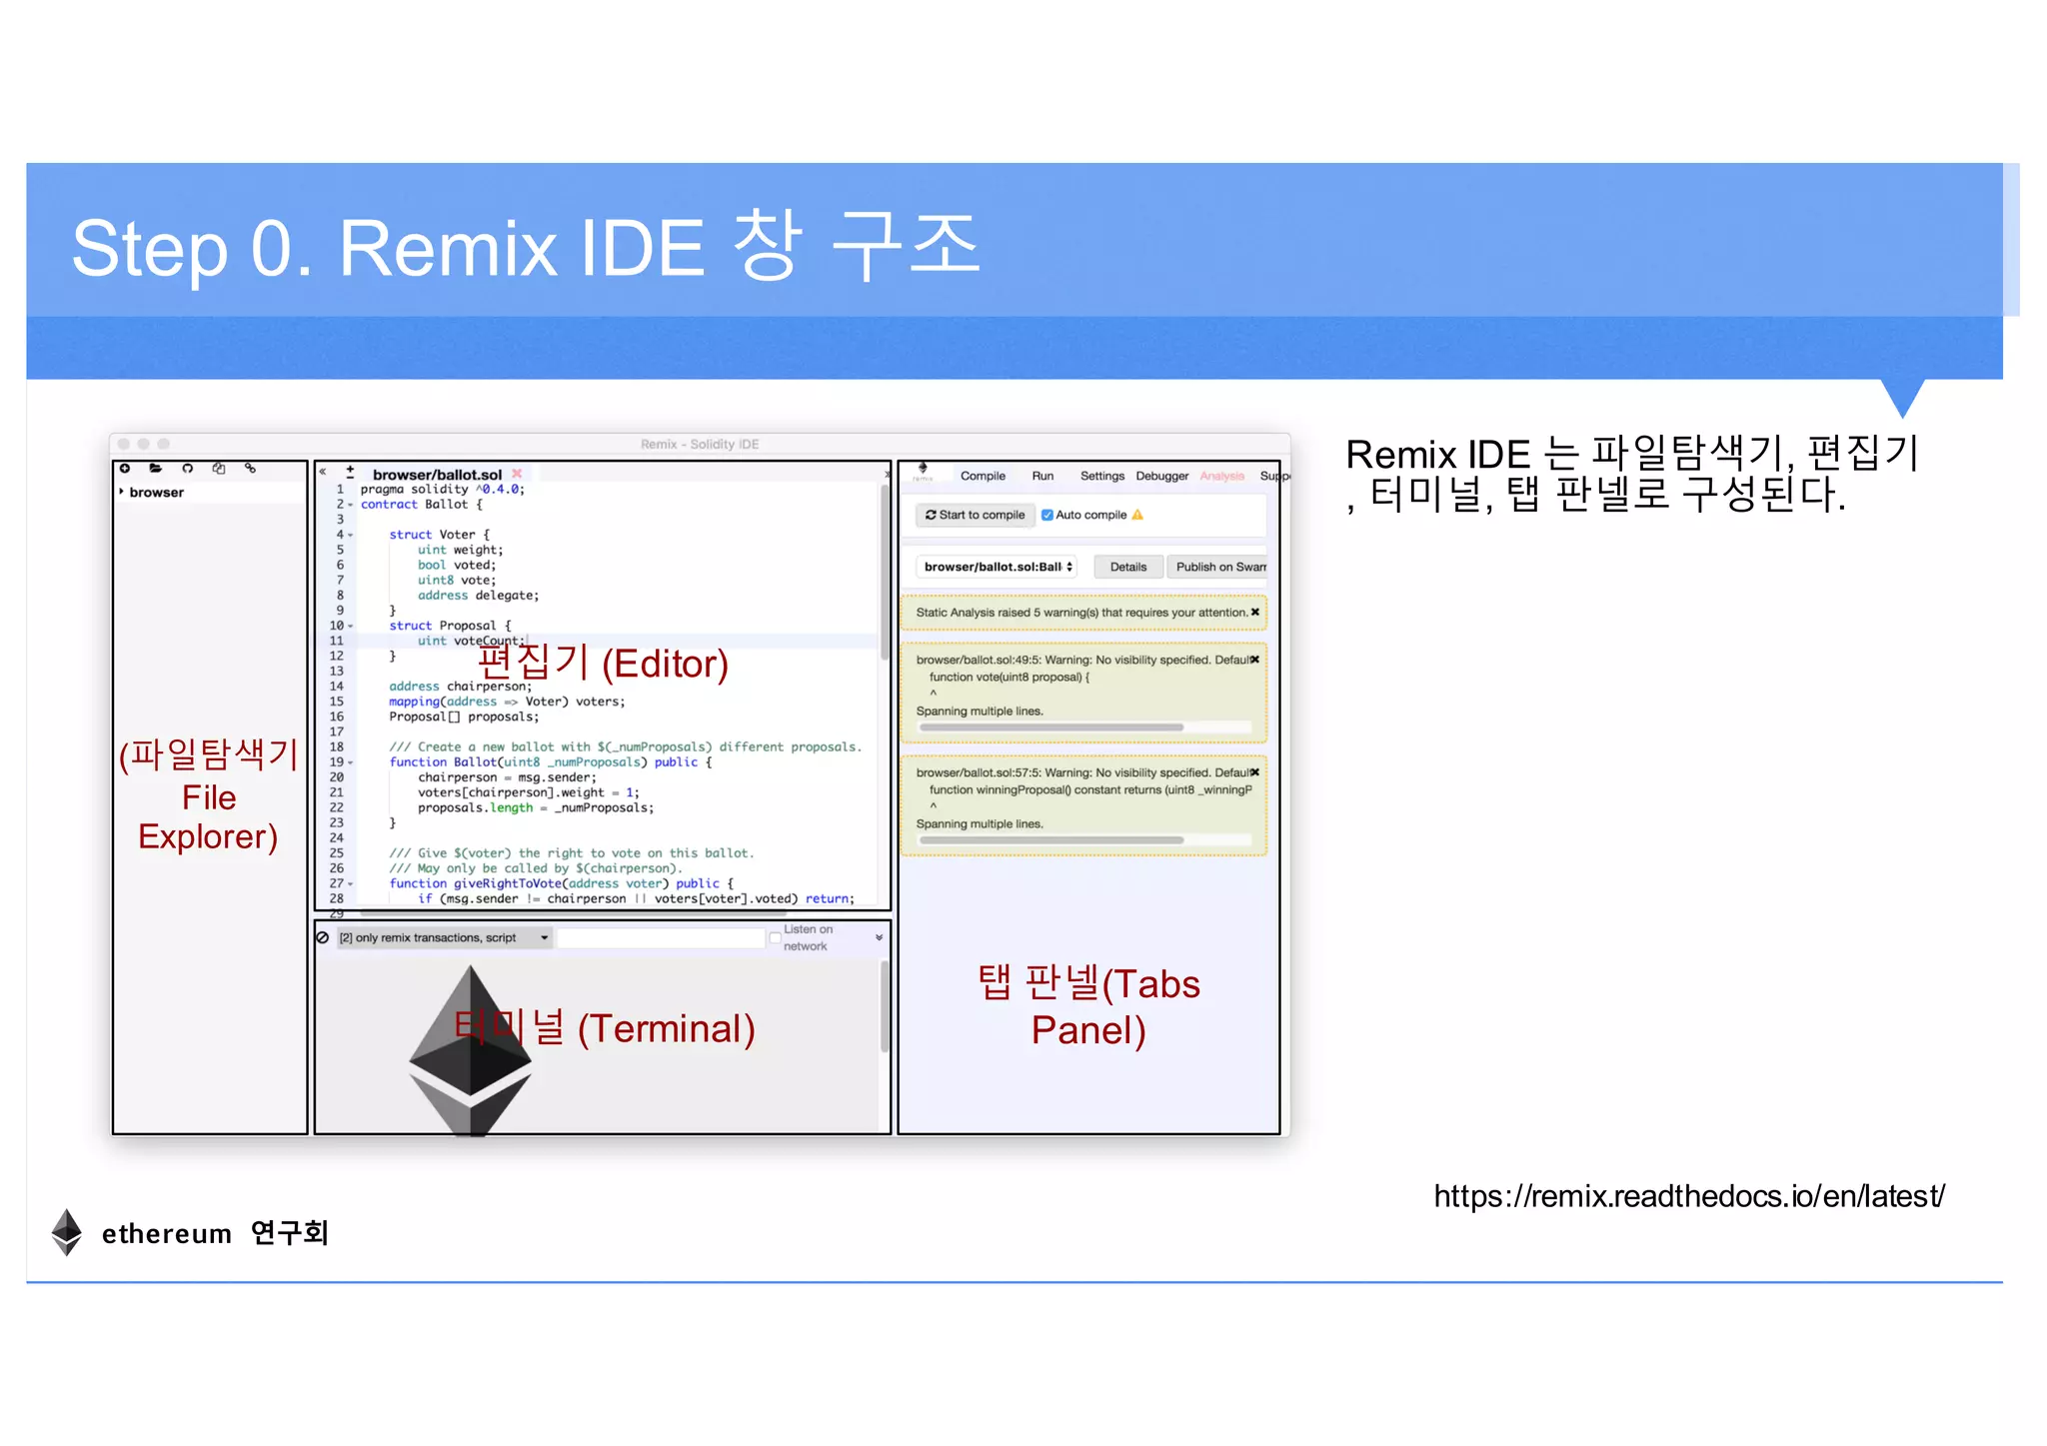Adjust editor font size plus-minus icon
Screen dimensions: 2047x1446
[350, 472]
